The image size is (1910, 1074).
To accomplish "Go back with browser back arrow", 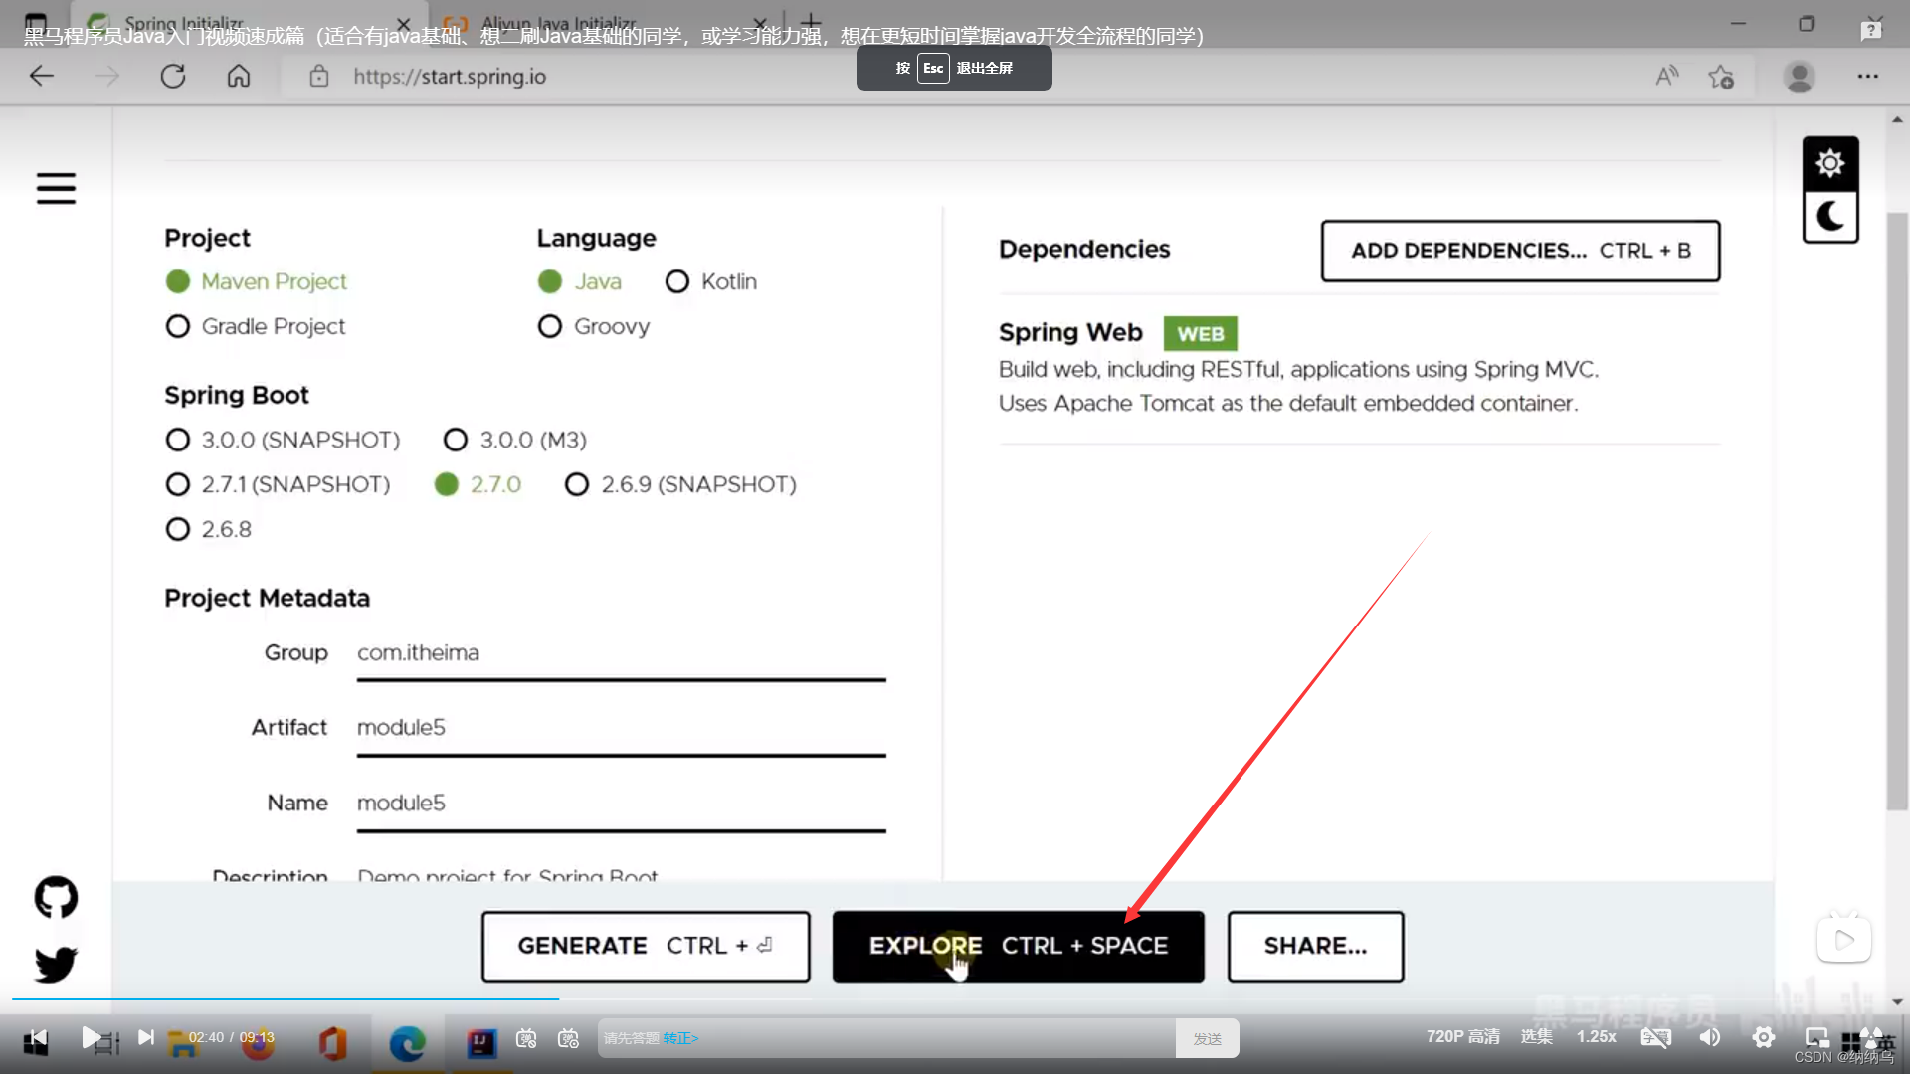I will point(42,76).
